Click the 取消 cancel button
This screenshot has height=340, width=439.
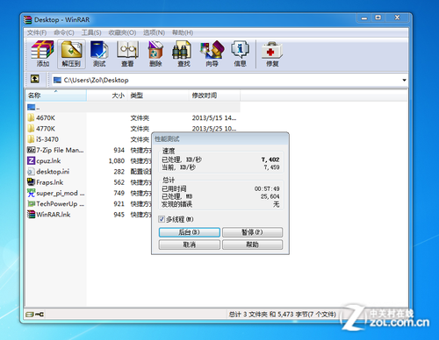click(190, 244)
